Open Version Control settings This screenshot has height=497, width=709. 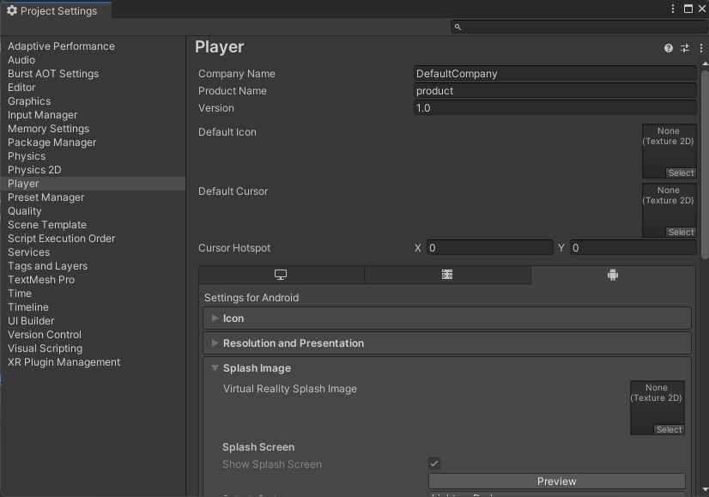pyautogui.click(x=93, y=335)
